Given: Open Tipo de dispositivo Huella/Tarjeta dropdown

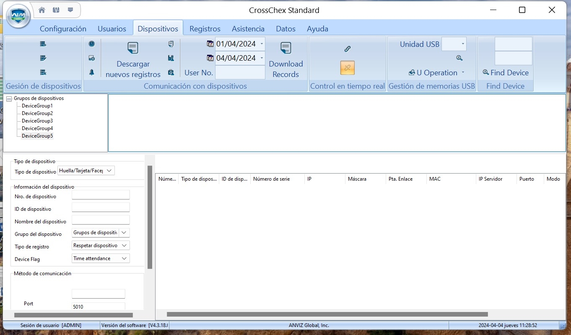Looking at the screenshot, I should 109,171.
